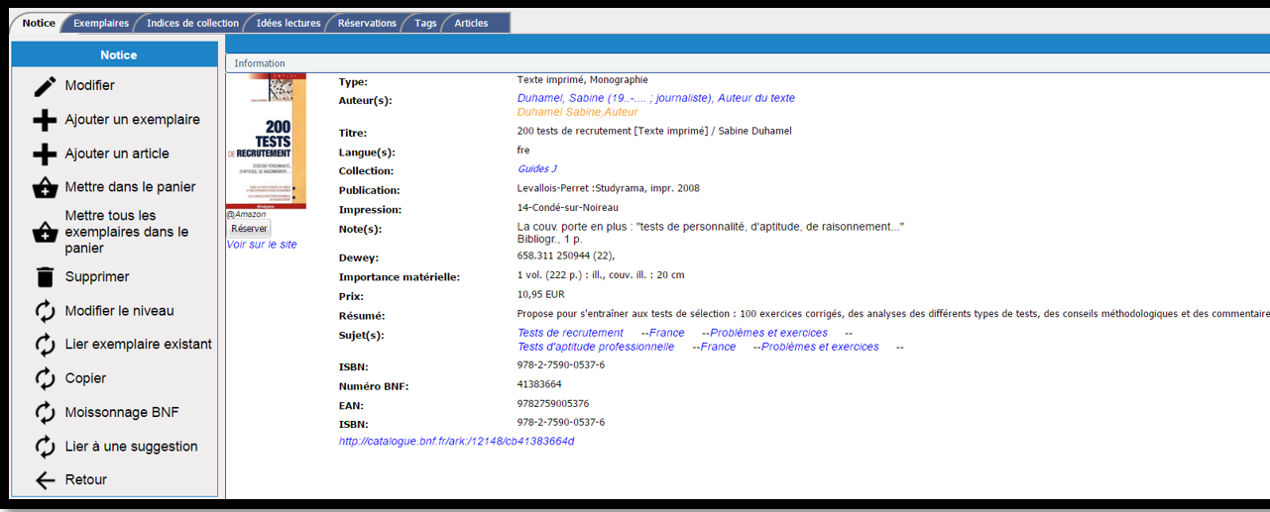Open the orange Duhamel Sabine, Auteur link
Image resolution: width=1270 pixels, height=512 pixels.
pyautogui.click(x=577, y=112)
